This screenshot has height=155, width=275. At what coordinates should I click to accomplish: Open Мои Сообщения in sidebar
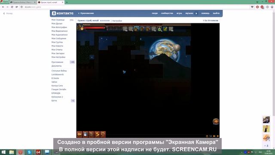(x=59, y=38)
